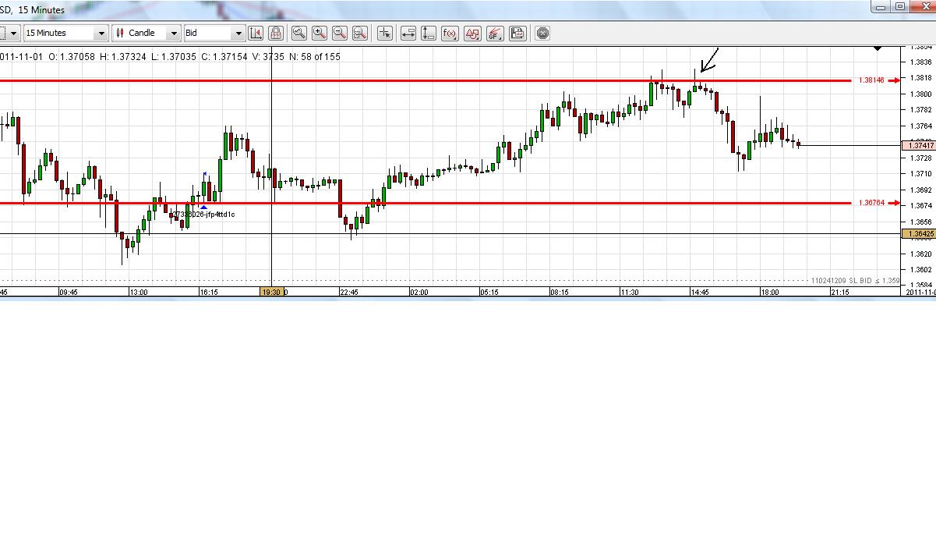936x550 pixels.
Task: Open the drawing shapes tool icon
Action: (472, 33)
